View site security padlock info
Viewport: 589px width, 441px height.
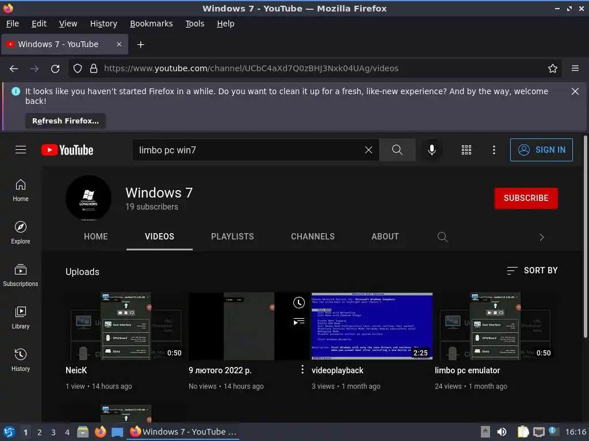94,69
